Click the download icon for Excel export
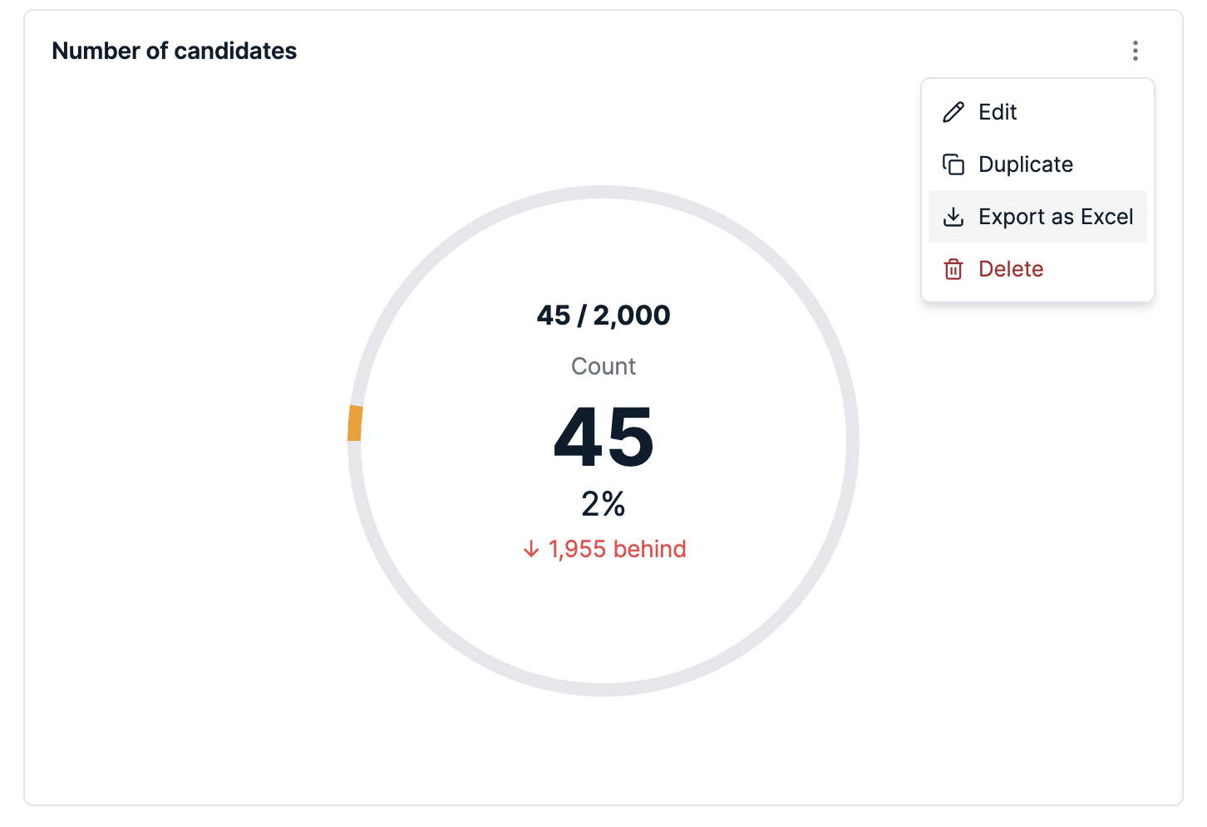 (x=953, y=217)
